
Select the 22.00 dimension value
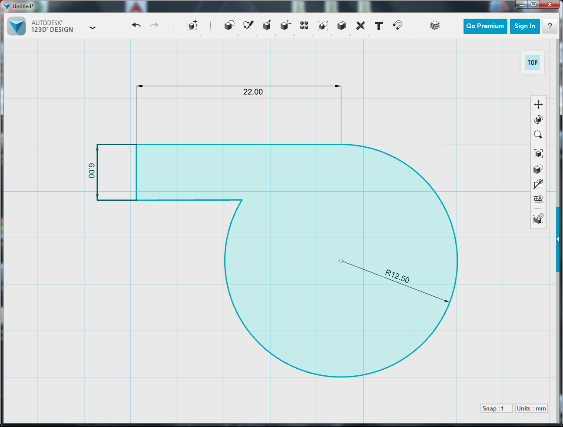point(253,92)
